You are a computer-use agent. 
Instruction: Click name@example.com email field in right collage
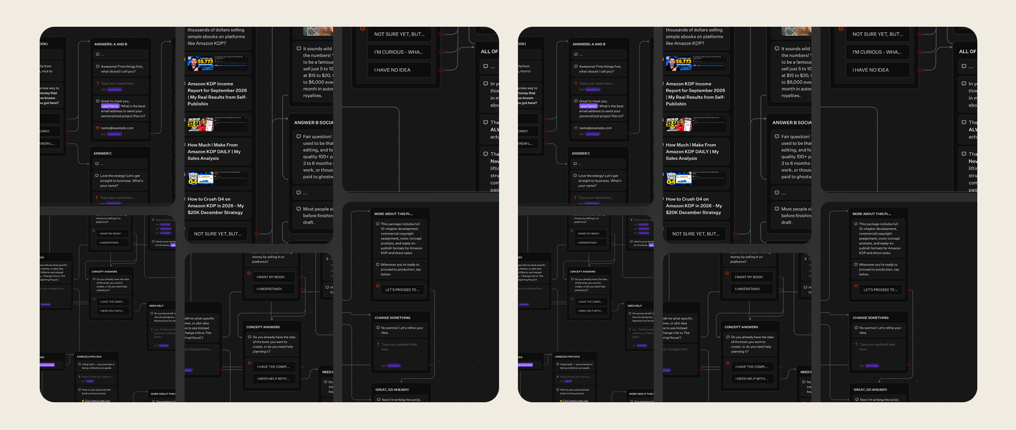pos(599,130)
